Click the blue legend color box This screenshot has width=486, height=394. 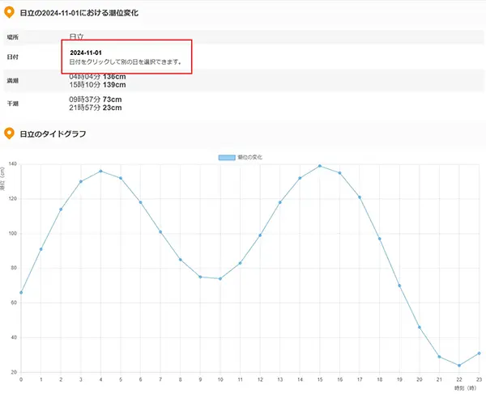pos(228,156)
